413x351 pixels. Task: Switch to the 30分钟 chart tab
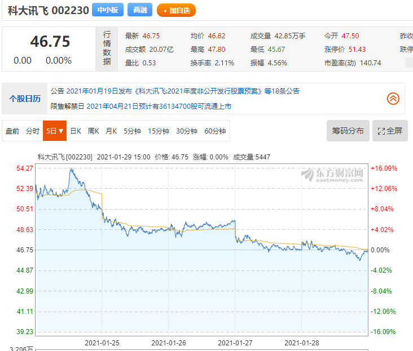click(187, 131)
